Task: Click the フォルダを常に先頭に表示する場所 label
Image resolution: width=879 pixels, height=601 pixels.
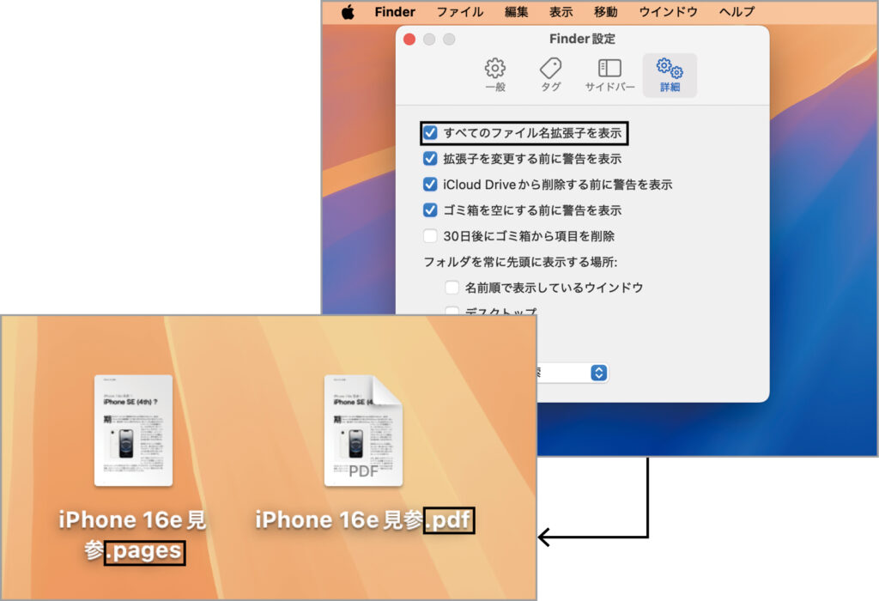Action: pyautogui.click(x=521, y=262)
